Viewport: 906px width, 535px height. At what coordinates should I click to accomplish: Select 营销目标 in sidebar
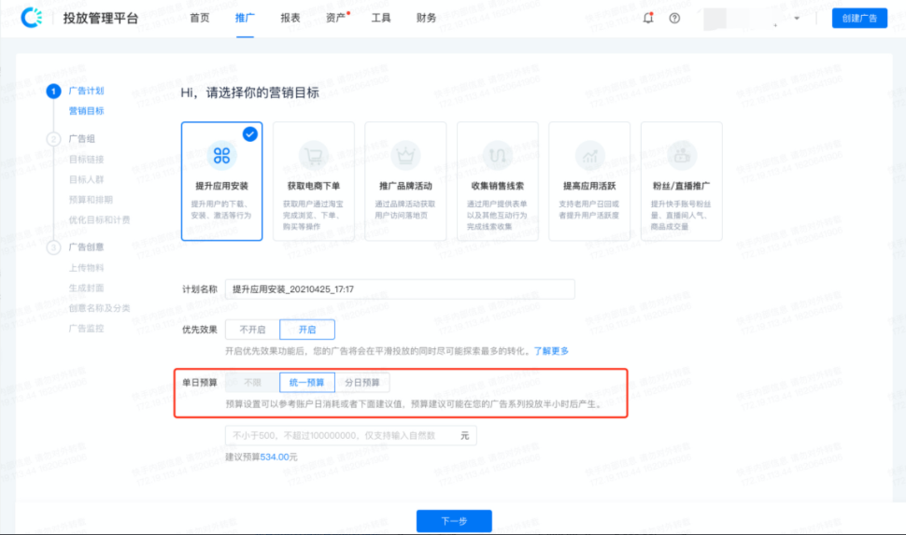pyautogui.click(x=87, y=111)
